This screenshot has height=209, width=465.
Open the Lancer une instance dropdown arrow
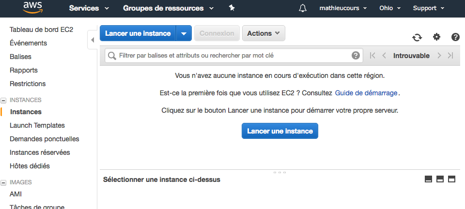click(184, 33)
